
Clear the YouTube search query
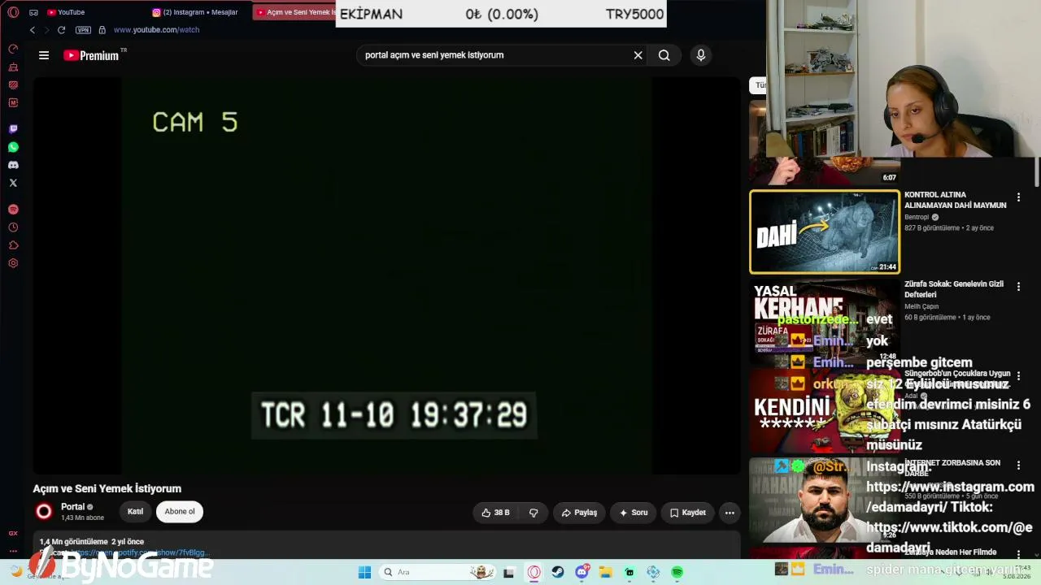click(638, 55)
